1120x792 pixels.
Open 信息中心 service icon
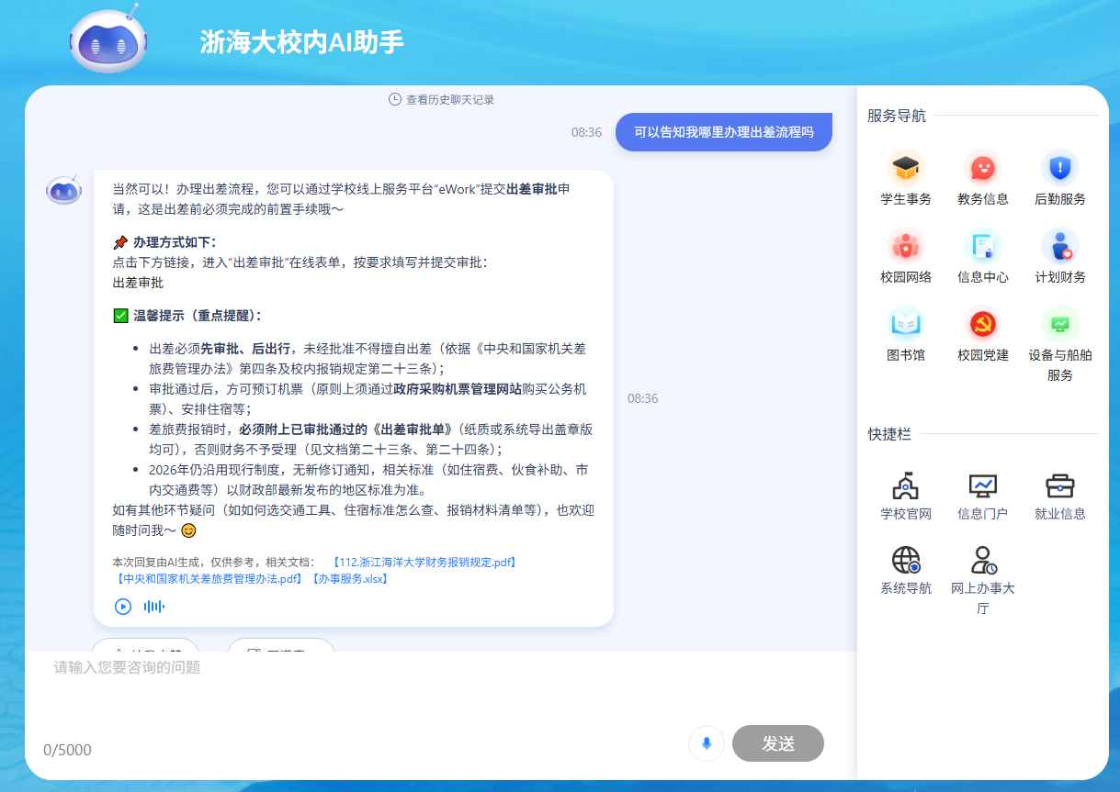pyautogui.click(x=983, y=247)
